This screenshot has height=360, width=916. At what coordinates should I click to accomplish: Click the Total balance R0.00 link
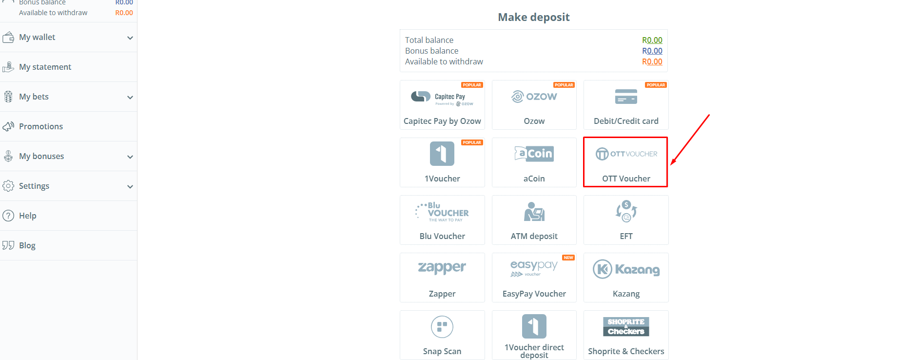pos(652,40)
